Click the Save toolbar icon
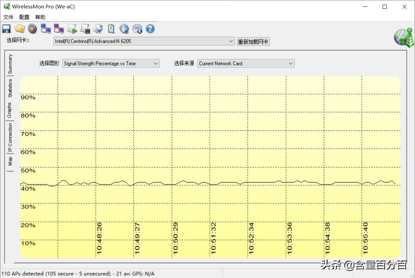The height and width of the screenshot is (278, 415). (6, 29)
